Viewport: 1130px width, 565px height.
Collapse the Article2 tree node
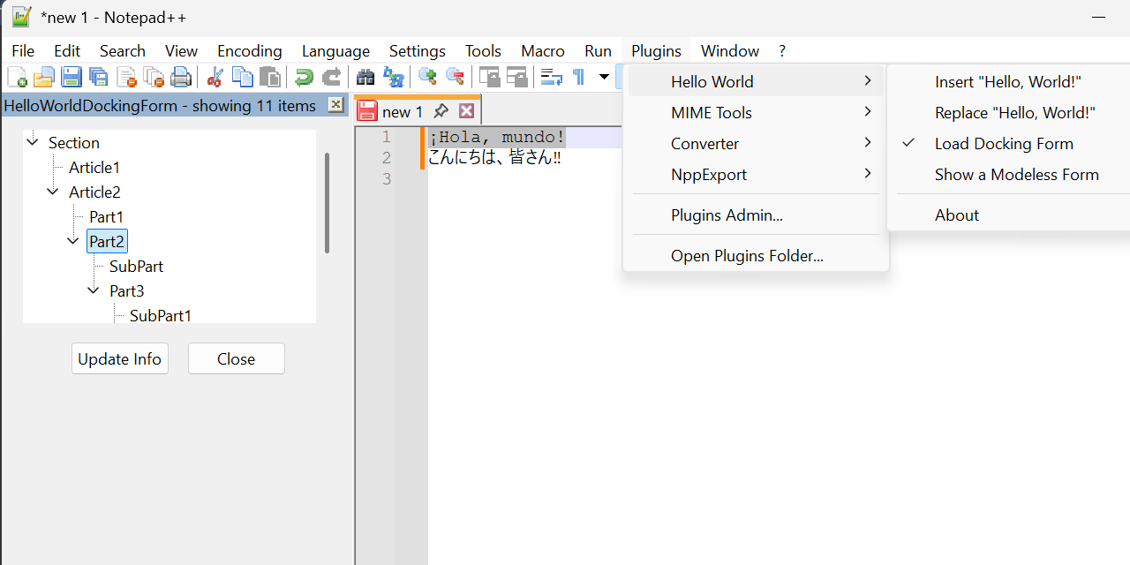point(53,191)
